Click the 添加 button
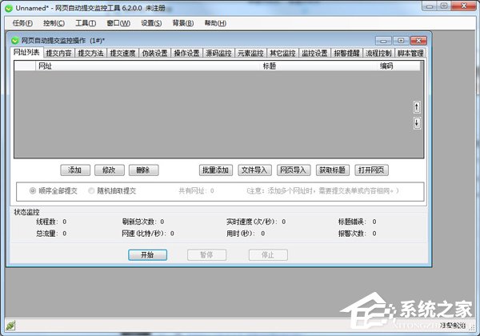 pos(75,170)
